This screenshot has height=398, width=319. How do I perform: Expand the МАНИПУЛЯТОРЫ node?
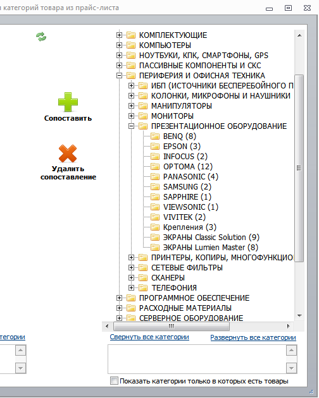click(131, 106)
